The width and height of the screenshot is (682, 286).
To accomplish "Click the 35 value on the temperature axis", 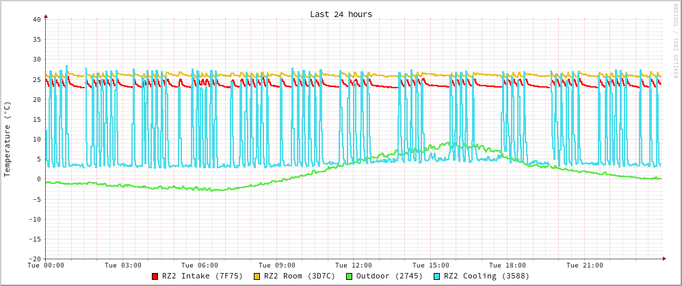I will point(36,39).
